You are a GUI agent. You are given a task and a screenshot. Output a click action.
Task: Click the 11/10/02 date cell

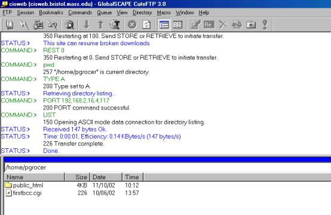pos(104,185)
